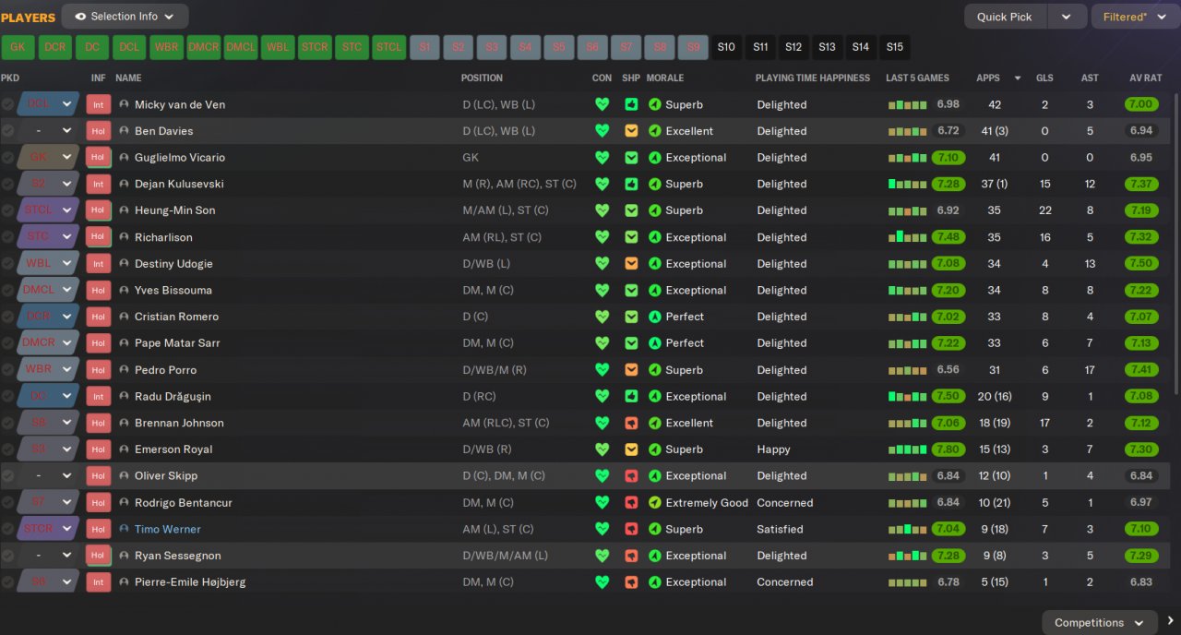Toggle the pick checkbox for Yves Bissouma
This screenshot has height=635, width=1181.
pos(7,290)
